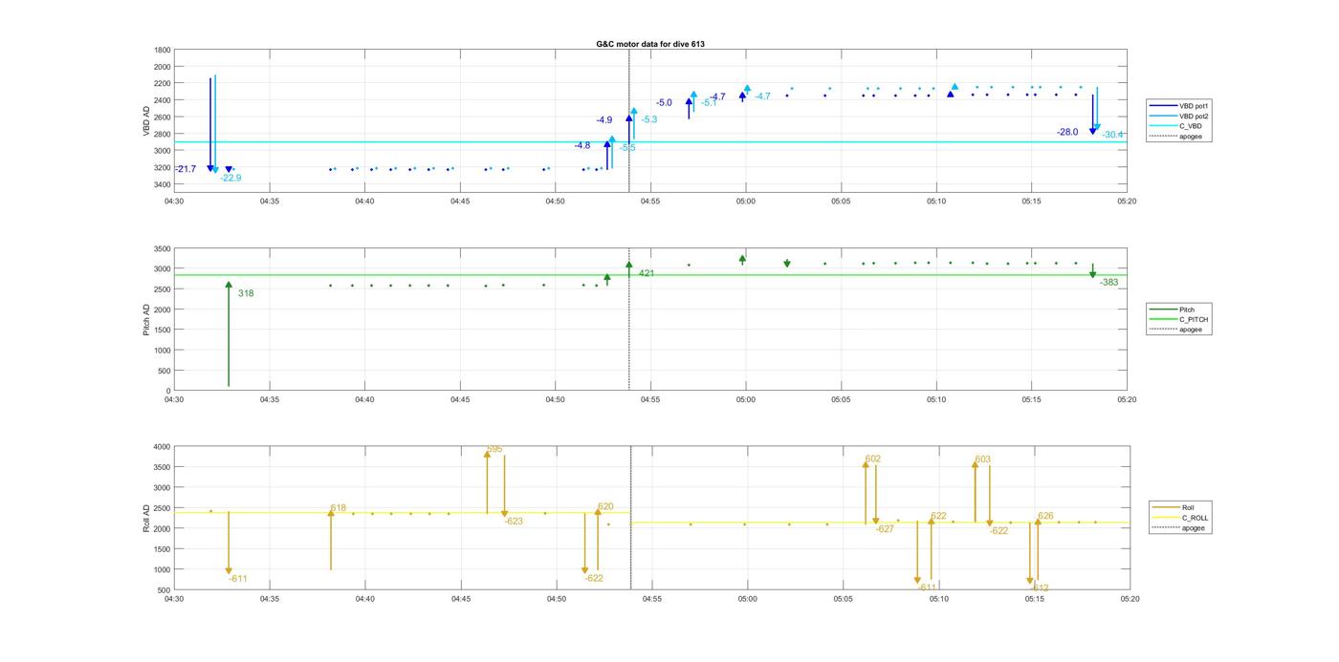Click the '602' roll data label
Screen dimensions: 1339x662
[873, 459]
